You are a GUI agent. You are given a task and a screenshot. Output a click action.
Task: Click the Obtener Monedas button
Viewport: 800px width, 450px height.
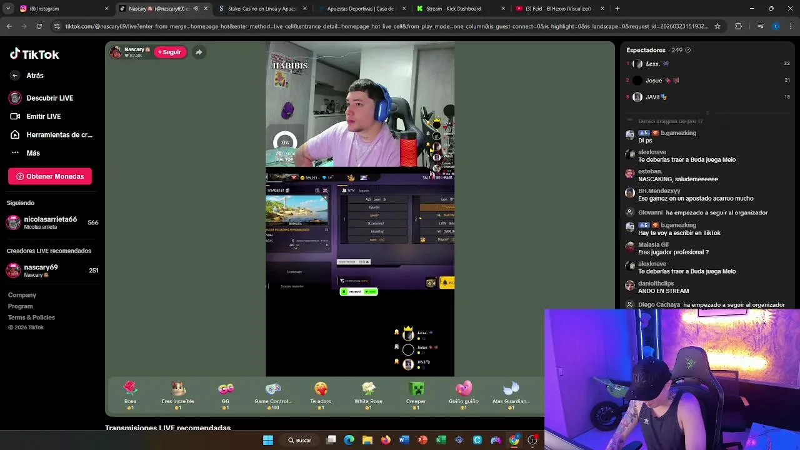point(50,176)
